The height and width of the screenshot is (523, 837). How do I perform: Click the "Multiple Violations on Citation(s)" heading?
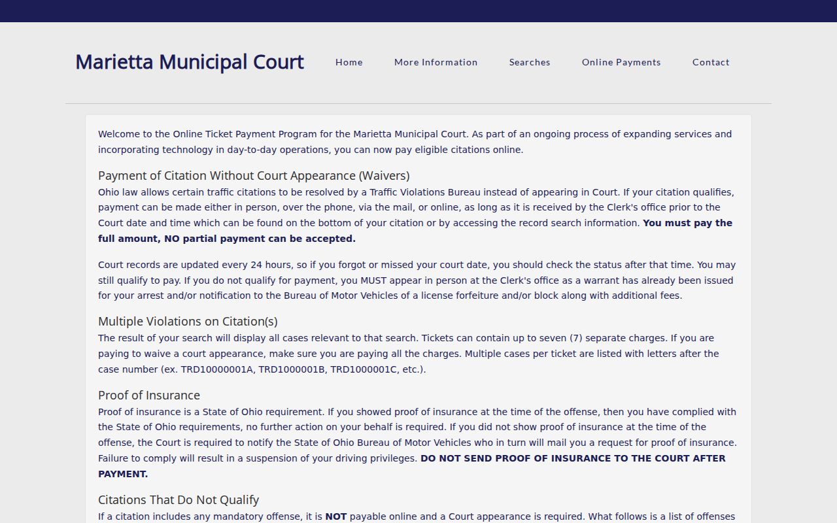[188, 322]
